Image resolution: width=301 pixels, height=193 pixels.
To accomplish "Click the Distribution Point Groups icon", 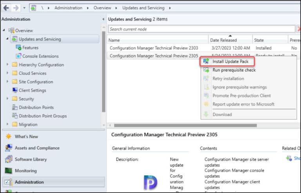I will [15, 116].
